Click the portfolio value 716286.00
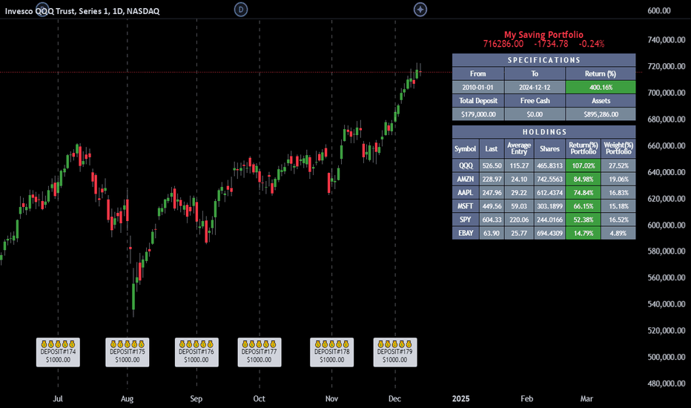The image size is (691, 408). pyautogui.click(x=503, y=44)
